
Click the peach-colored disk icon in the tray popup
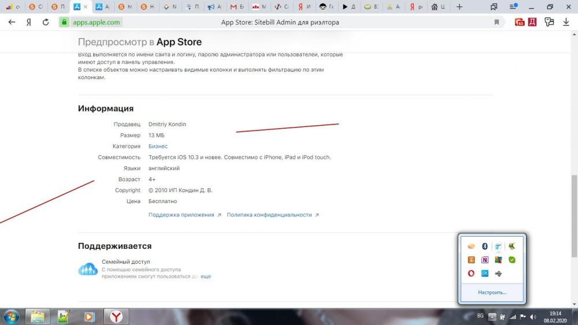(471, 246)
